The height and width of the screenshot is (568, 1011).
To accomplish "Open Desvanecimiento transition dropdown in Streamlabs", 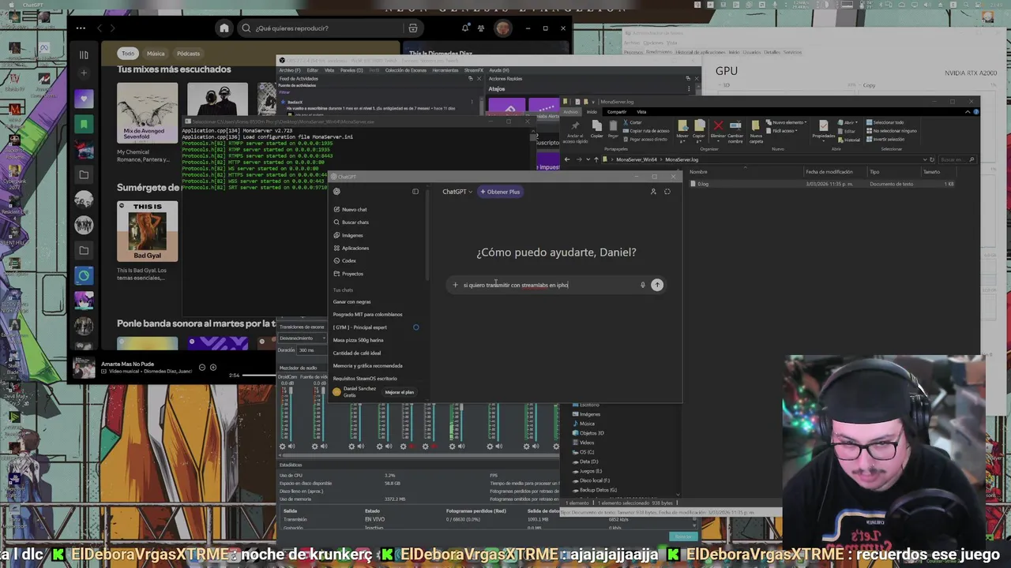I will pyautogui.click(x=301, y=338).
